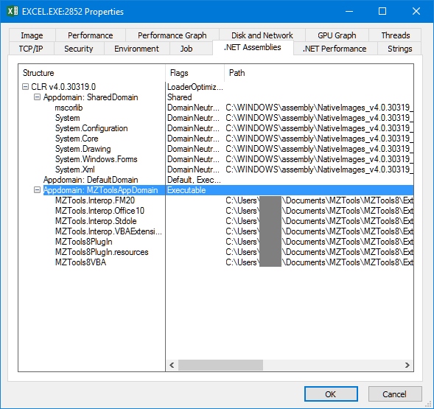Click the horizontal scrollbar right arrow
Viewport: 434px width, 409px height.
point(407,365)
